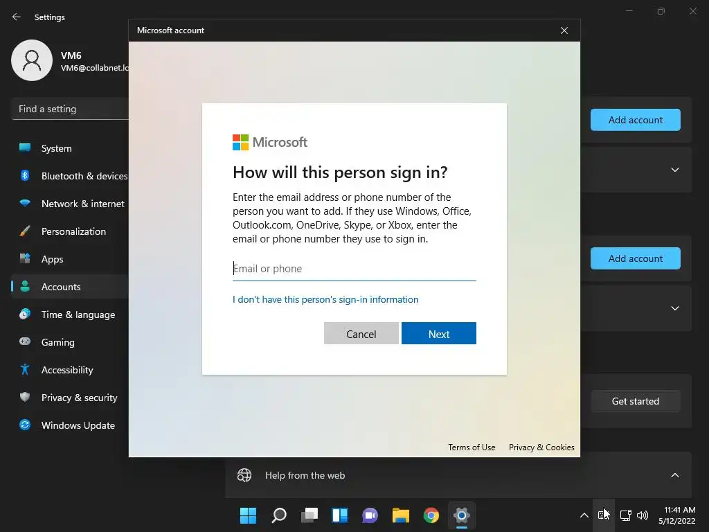Cancel the Microsoft account dialog
Image resolution: width=709 pixels, height=532 pixels.
[361, 333]
